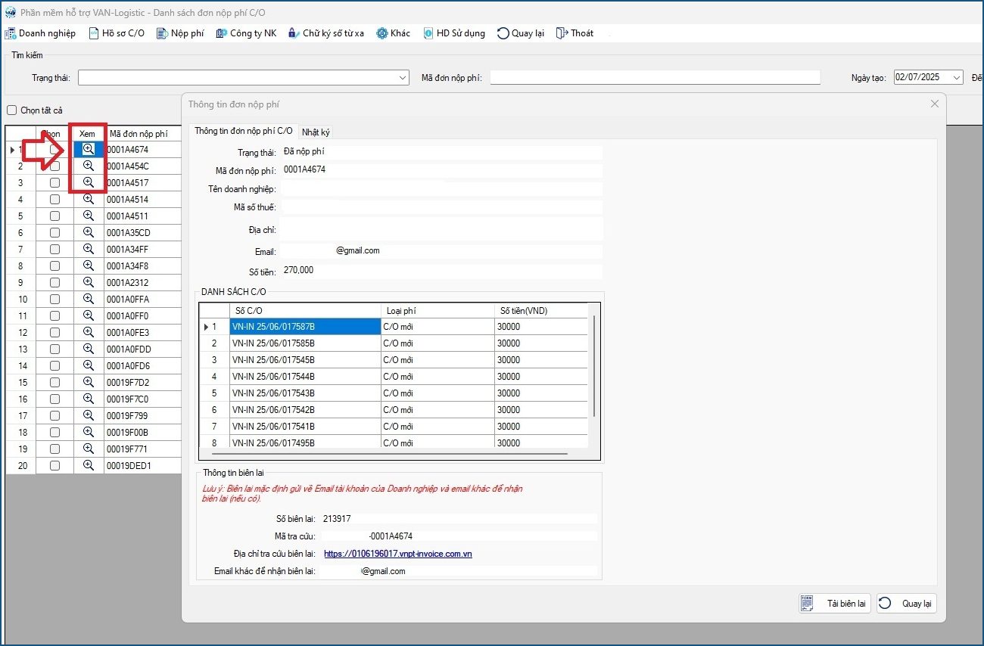Click the Tải biên lai button
This screenshot has height=646, width=984.
(x=836, y=604)
